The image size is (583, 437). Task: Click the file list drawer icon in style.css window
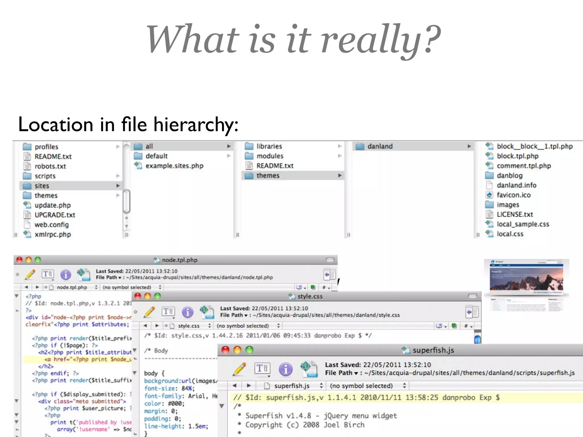coord(472,312)
